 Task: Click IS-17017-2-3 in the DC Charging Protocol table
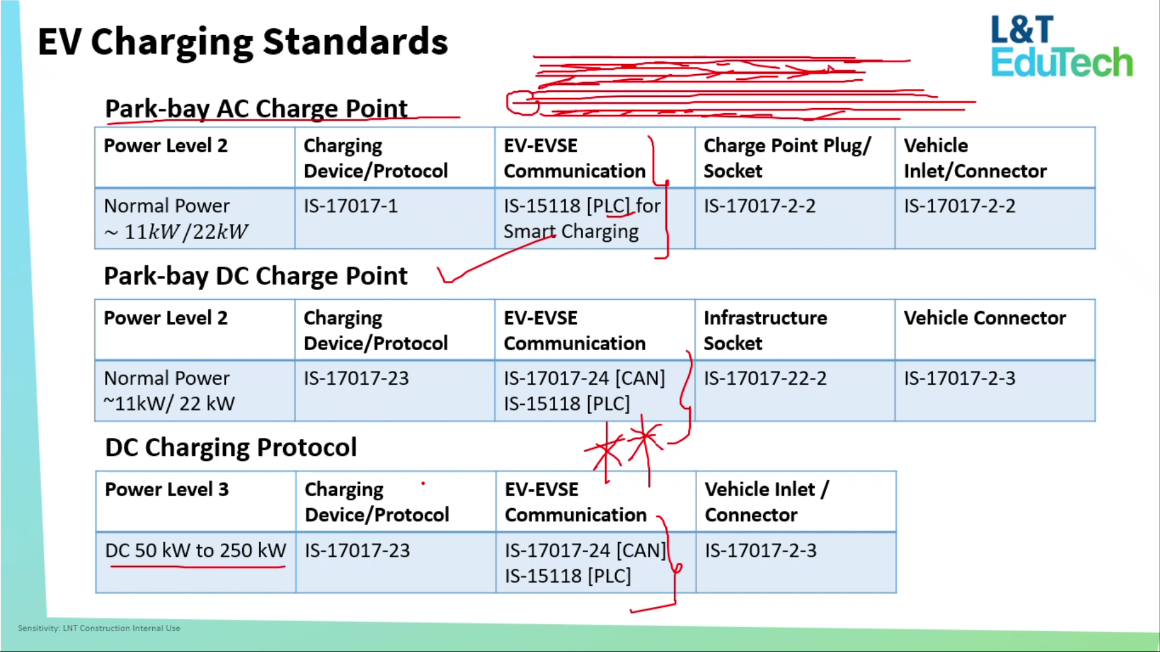pos(761,551)
